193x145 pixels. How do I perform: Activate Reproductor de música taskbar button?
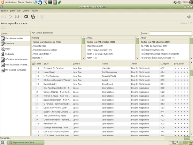tap(26, 143)
